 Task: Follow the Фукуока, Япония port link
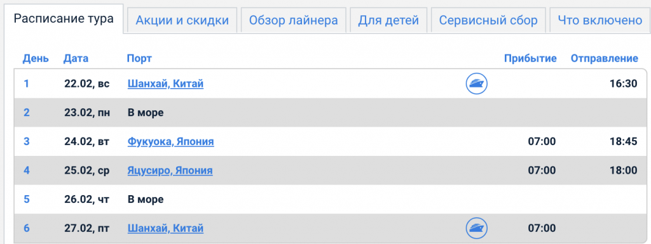click(170, 142)
